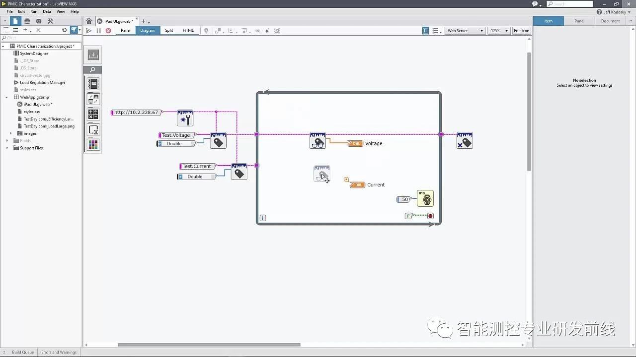Select the Diagram view tab

point(148,31)
